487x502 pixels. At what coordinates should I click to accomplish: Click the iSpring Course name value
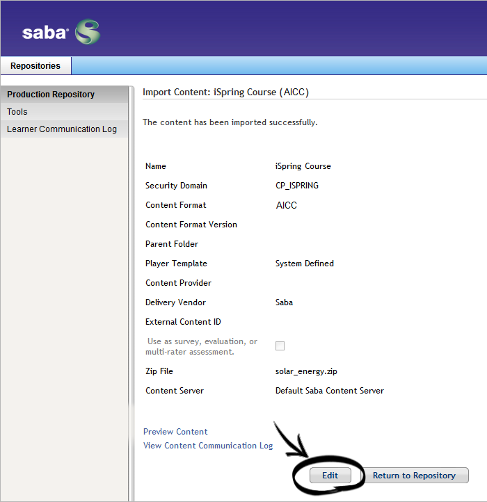(x=303, y=166)
